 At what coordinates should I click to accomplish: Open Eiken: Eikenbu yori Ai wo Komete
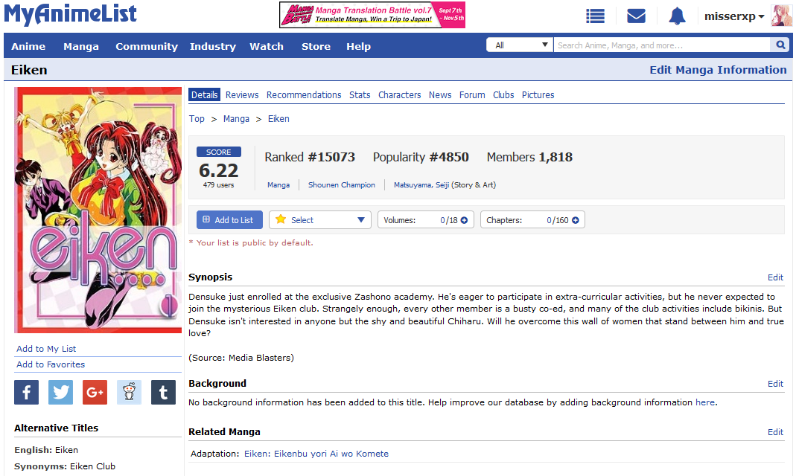pos(316,454)
